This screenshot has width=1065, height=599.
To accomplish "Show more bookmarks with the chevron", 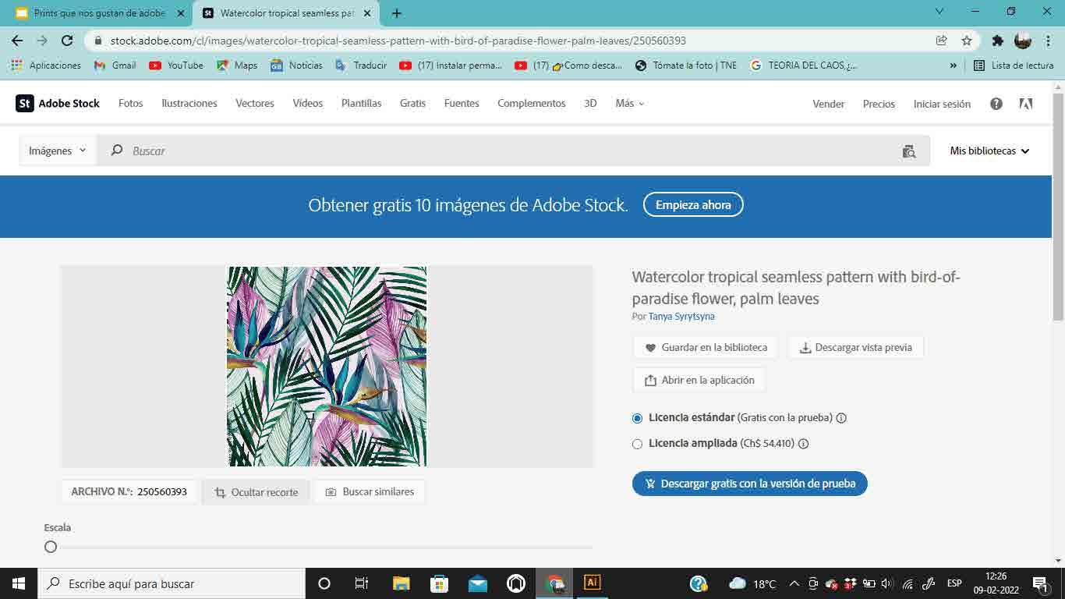I will 953,66.
